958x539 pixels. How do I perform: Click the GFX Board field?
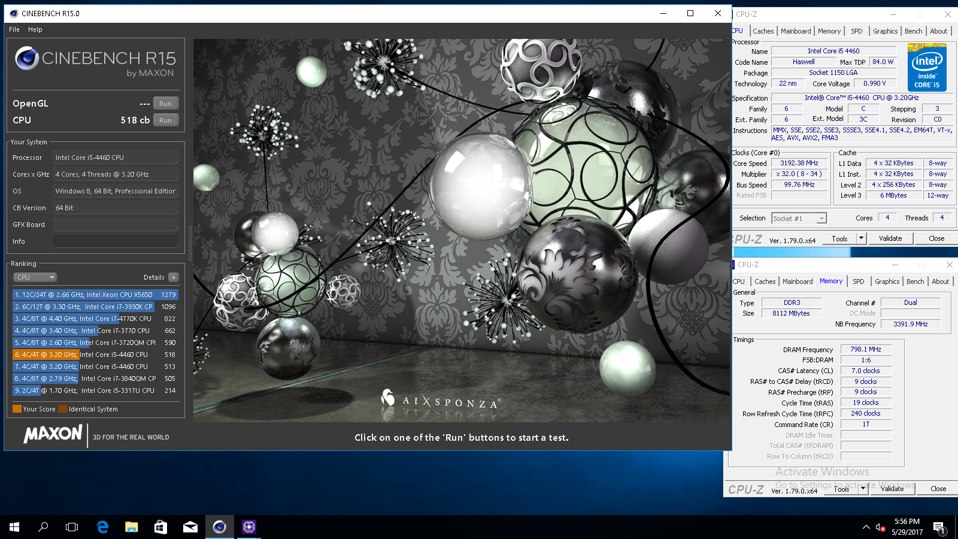(x=116, y=225)
